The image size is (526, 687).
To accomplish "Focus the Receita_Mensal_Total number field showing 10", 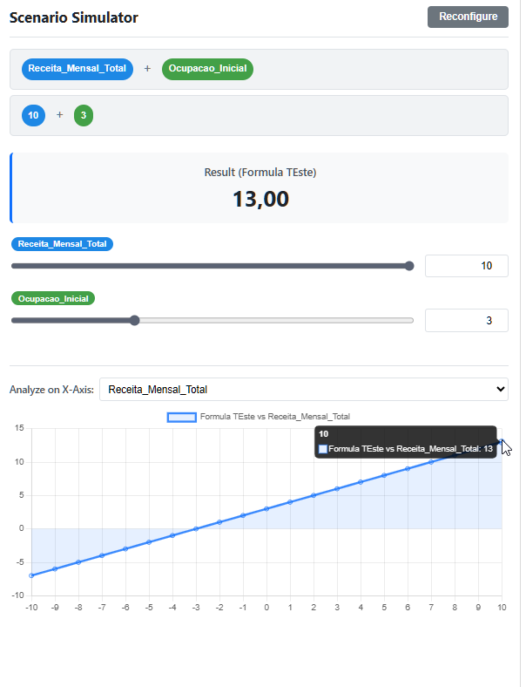I will coord(466,266).
